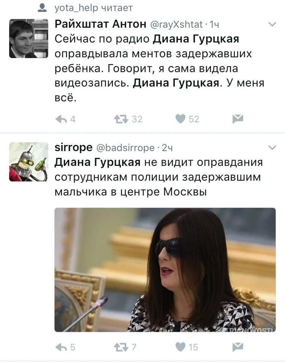Reply to Райхштат Антон's tweet
This screenshot has height=364, width=285.
(x=61, y=119)
